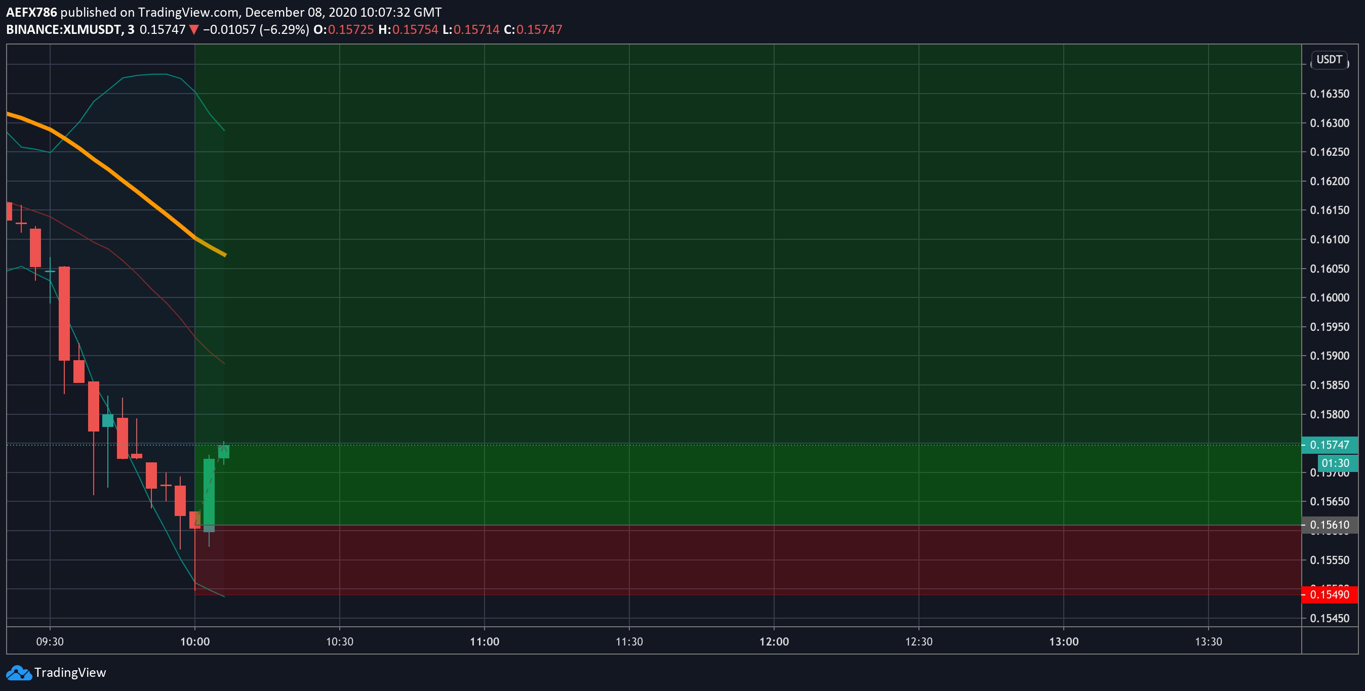
Task: Click the 0.15950 price axis label
Action: 1330,327
